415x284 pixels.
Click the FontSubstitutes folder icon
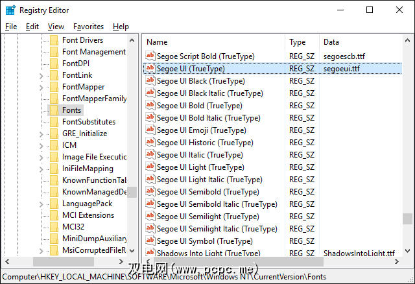[x=54, y=122]
